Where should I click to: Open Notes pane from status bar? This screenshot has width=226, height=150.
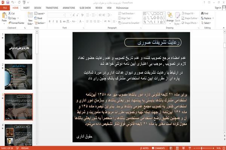144,148
